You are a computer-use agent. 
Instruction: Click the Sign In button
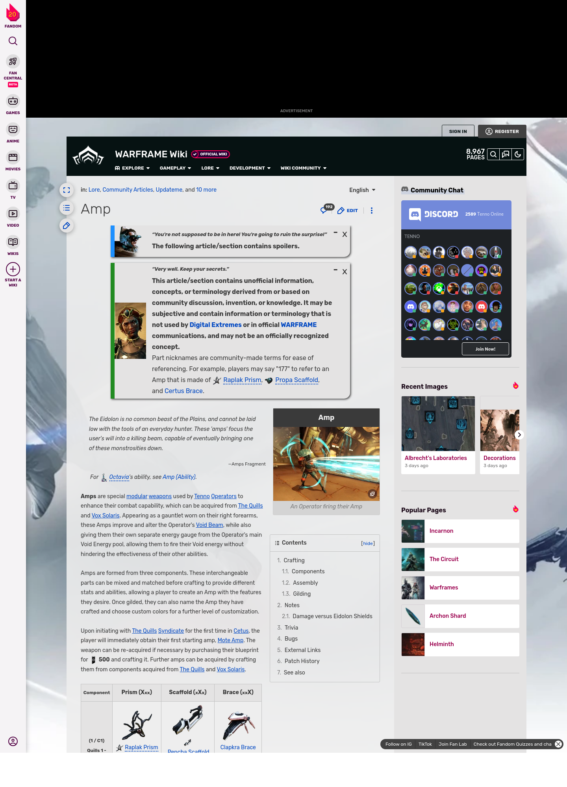(458, 131)
